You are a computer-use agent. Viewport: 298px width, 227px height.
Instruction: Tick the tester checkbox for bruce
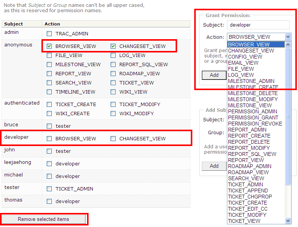[x=49, y=126]
